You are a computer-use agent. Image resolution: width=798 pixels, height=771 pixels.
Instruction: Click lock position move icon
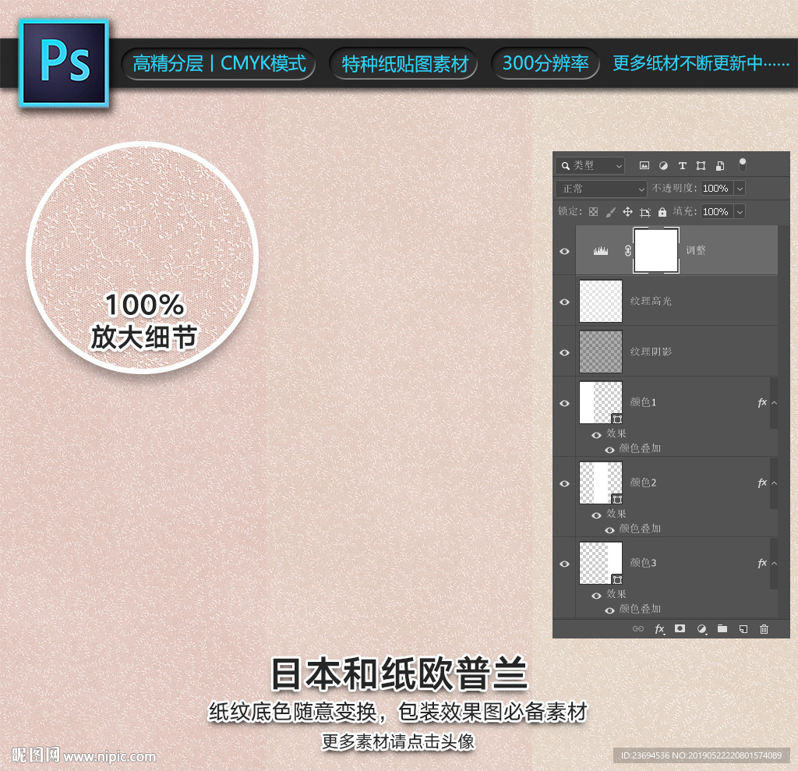[627, 212]
